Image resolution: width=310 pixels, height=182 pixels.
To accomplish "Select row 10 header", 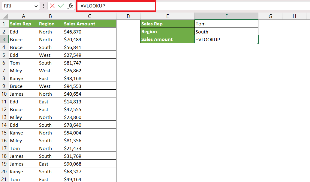I will 4,94.
